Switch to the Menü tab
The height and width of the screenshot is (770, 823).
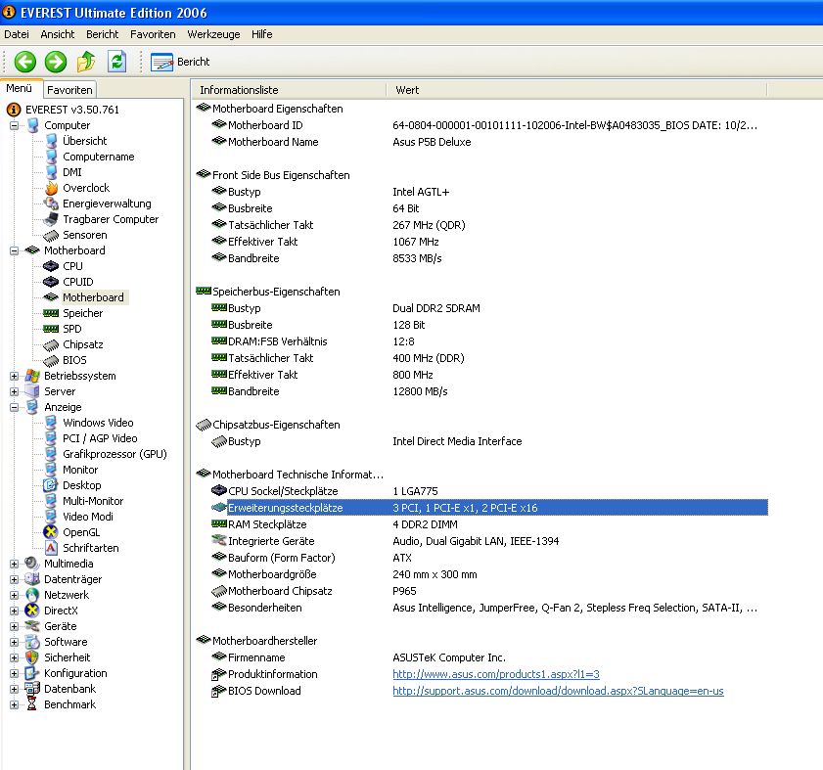coord(20,88)
